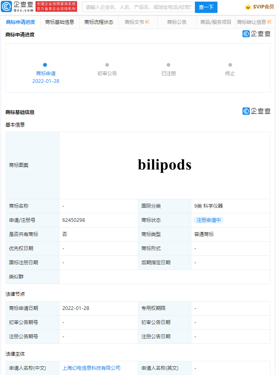
Task: Click the 注册申请中 status tag
Action: tap(209, 220)
